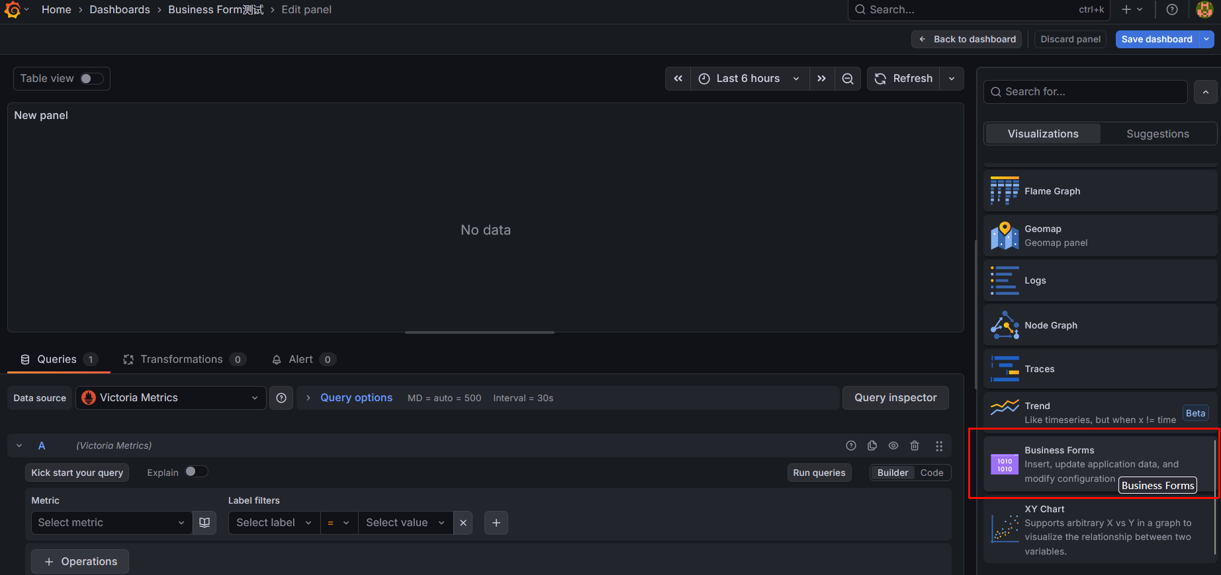Viewport: 1221px width, 575px height.
Task: Delete query A with trash icon
Action: tap(915, 446)
